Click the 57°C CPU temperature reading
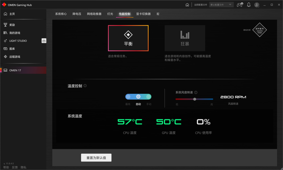 [x=130, y=122]
